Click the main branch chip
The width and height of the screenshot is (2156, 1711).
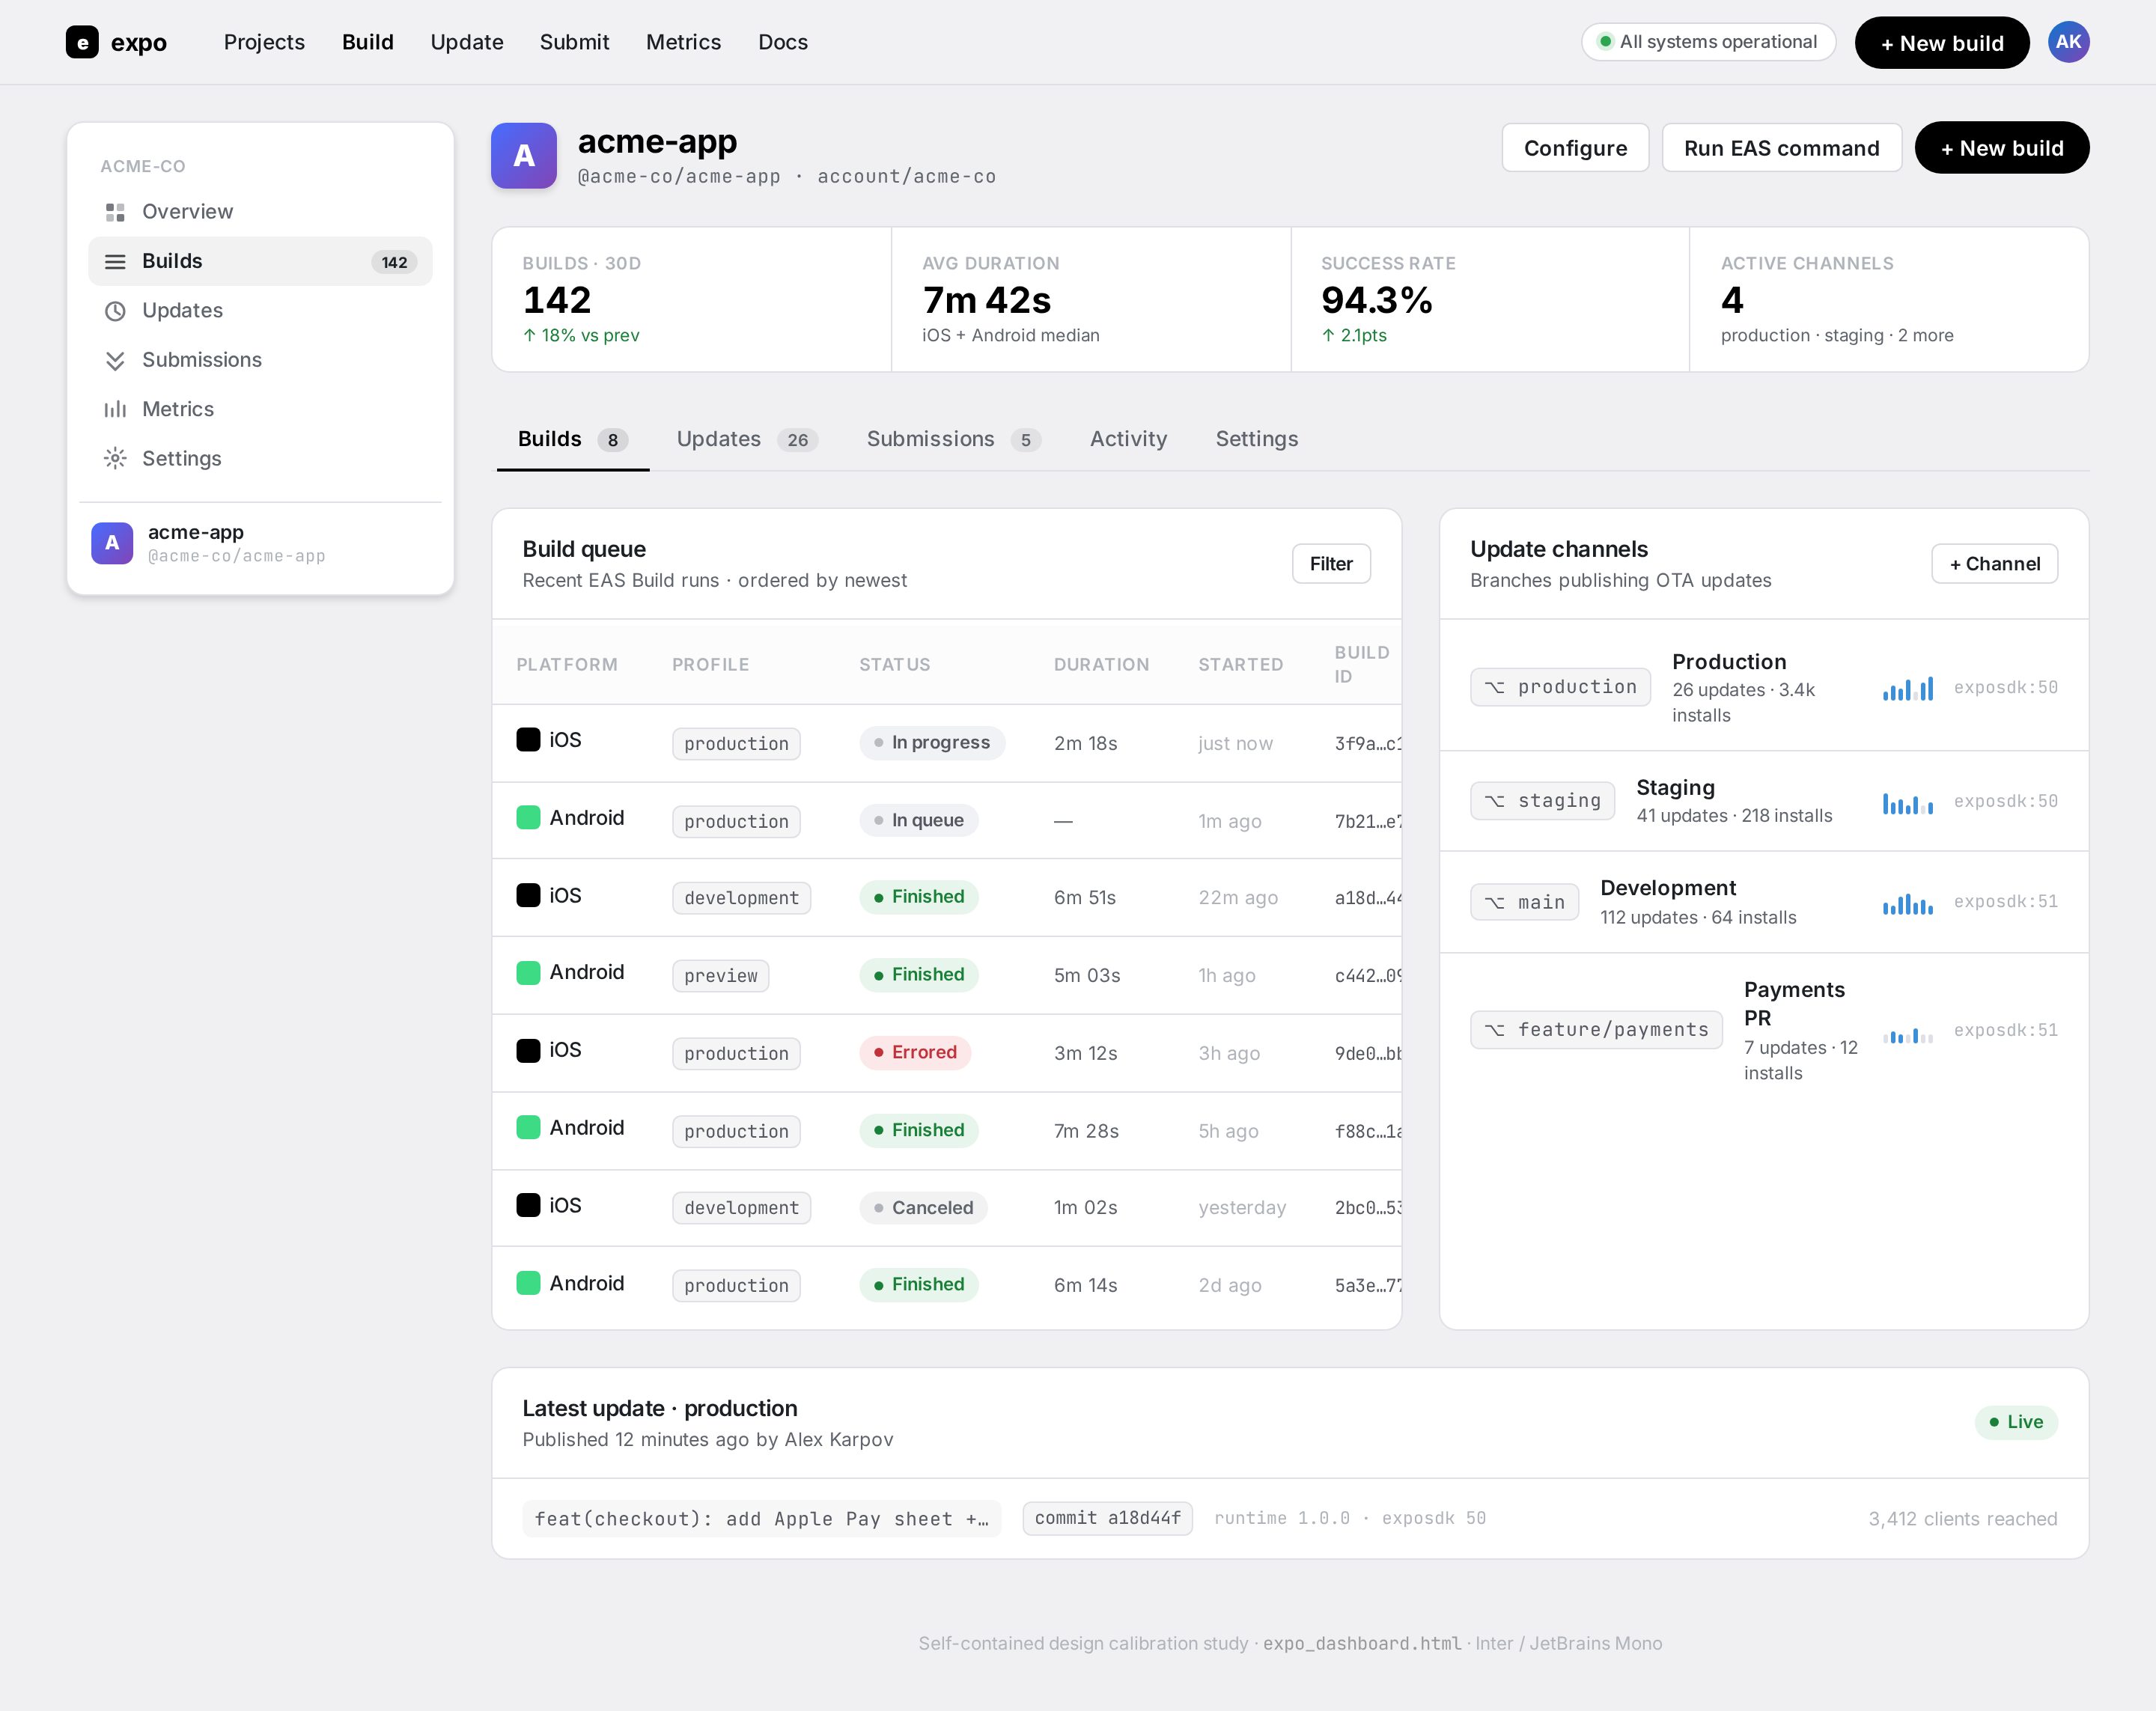[1524, 902]
